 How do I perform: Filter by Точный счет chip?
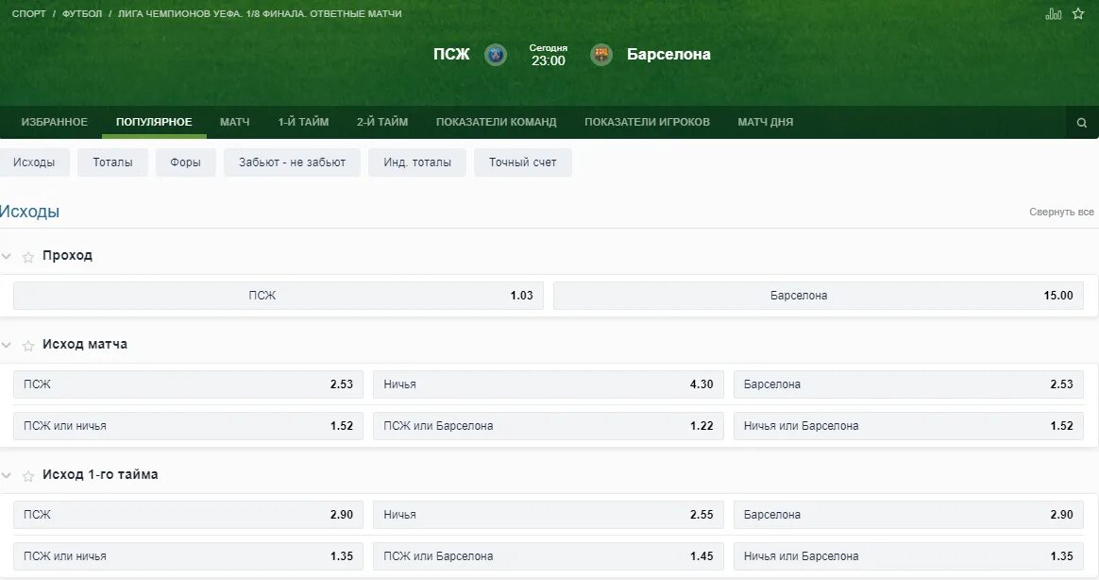(523, 162)
